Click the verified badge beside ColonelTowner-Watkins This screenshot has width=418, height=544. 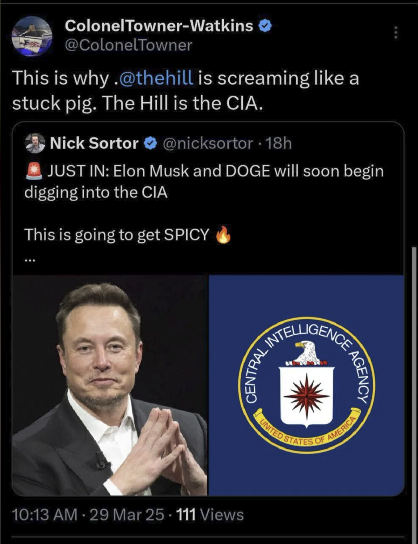[x=265, y=26]
